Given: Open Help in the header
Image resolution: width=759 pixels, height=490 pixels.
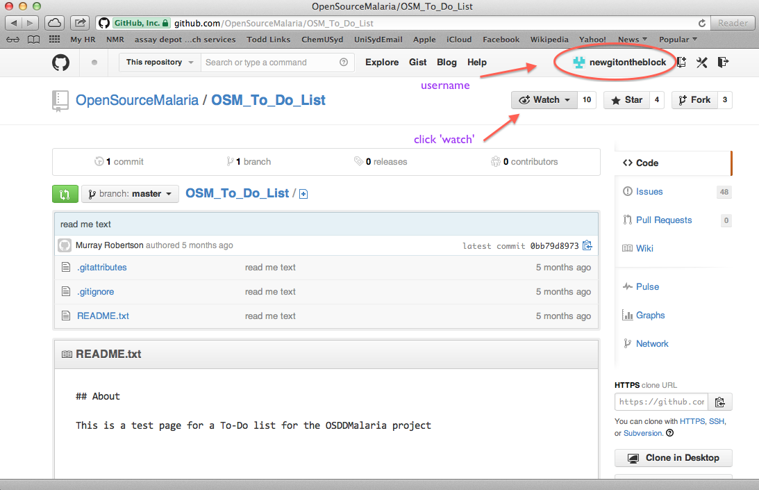Looking at the screenshot, I should 477,62.
